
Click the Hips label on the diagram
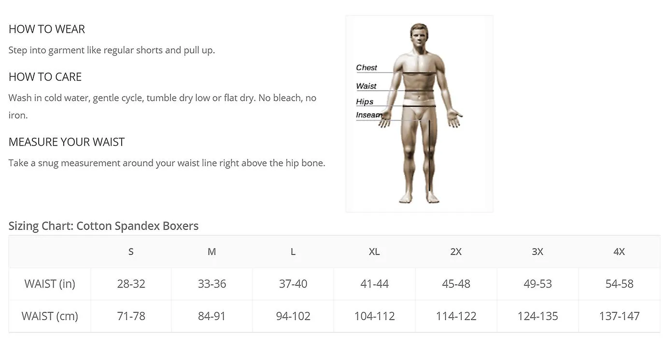pos(365,102)
